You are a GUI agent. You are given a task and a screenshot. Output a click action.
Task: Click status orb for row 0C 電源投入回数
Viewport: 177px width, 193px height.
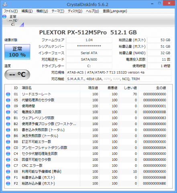[8, 112]
